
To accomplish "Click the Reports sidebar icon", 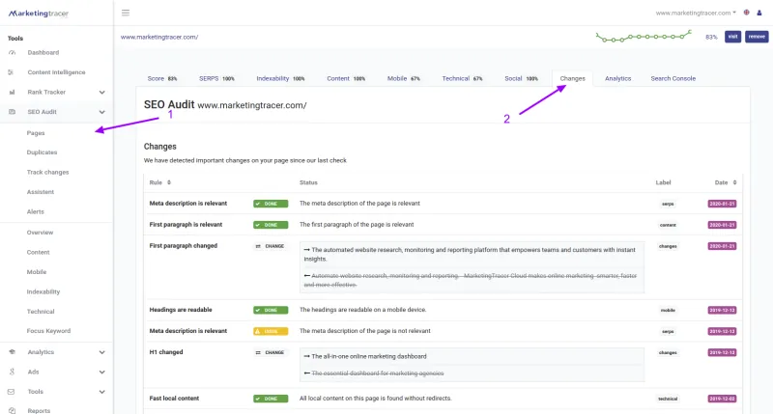I will pos(12,410).
